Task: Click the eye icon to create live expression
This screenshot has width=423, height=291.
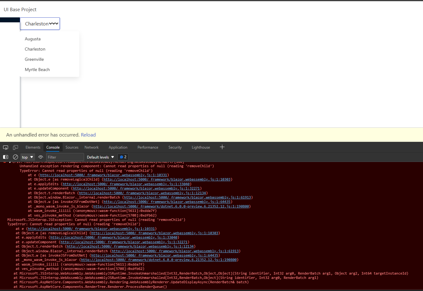Action: coord(40,157)
